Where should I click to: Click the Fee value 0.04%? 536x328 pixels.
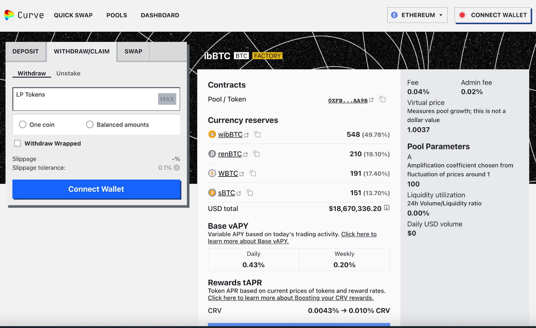coord(418,92)
